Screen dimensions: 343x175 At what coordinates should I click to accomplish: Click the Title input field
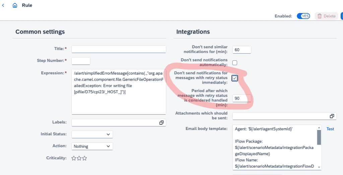pyautogui.click(x=119, y=49)
